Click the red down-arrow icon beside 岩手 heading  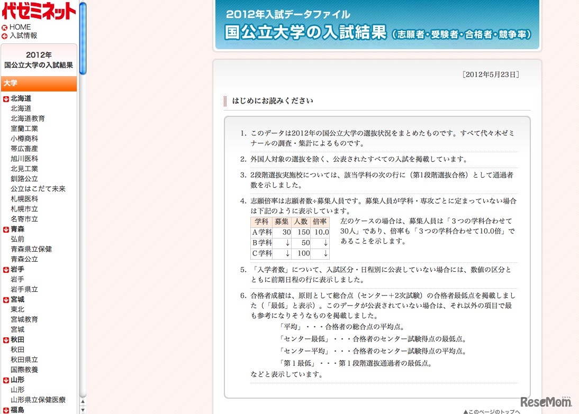tap(6, 269)
